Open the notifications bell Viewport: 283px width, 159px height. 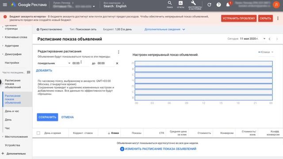pyautogui.click(x=228, y=5)
